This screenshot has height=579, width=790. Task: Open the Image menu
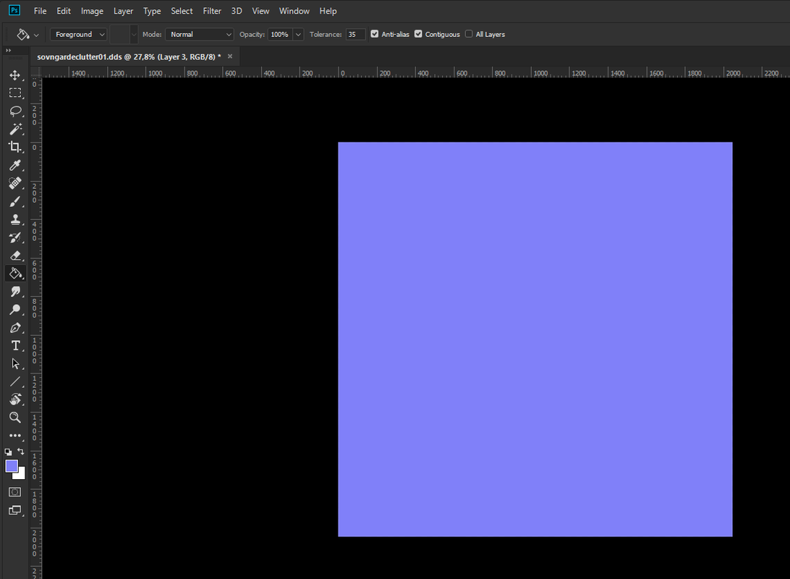point(92,11)
